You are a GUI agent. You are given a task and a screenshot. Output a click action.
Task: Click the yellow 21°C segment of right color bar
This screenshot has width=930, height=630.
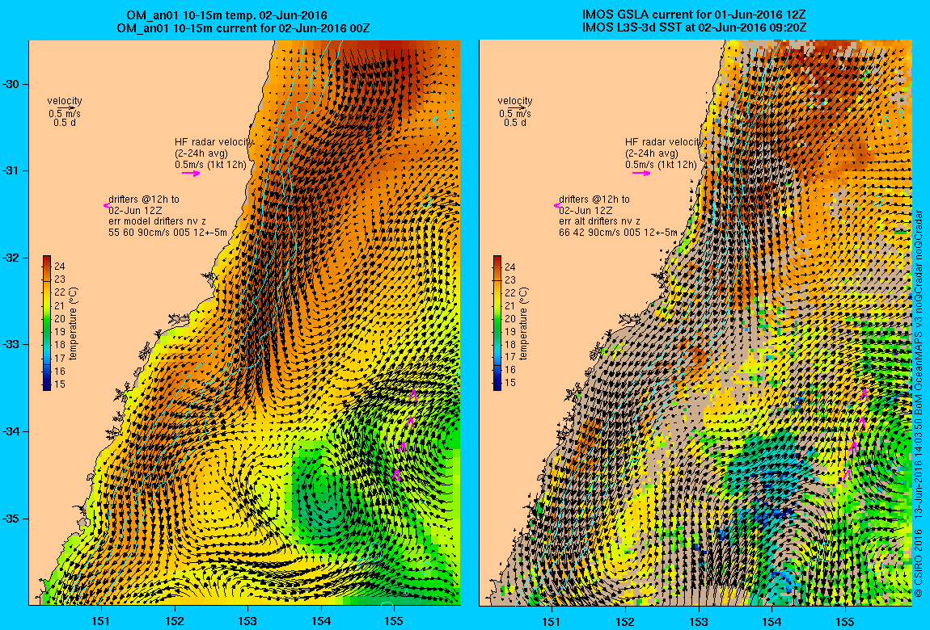coord(497,305)
